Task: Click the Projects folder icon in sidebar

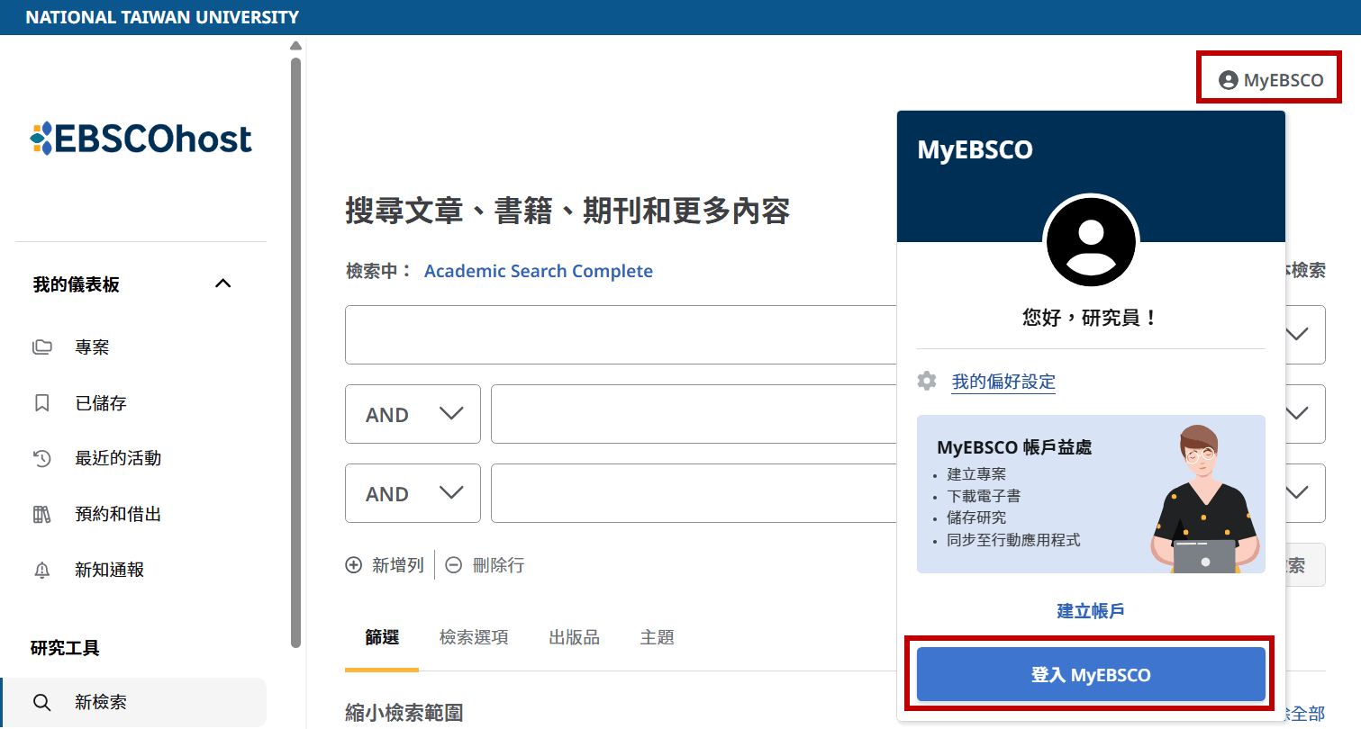Action: (x=41, y=347)
